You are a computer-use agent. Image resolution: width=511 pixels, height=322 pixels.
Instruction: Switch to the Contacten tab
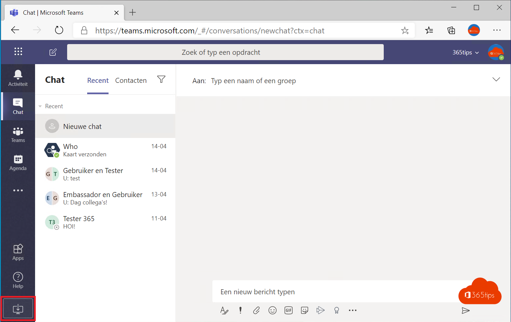tap(131, 80)
